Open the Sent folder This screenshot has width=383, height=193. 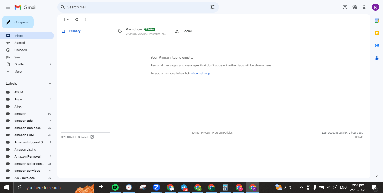[x=27, y=57]
